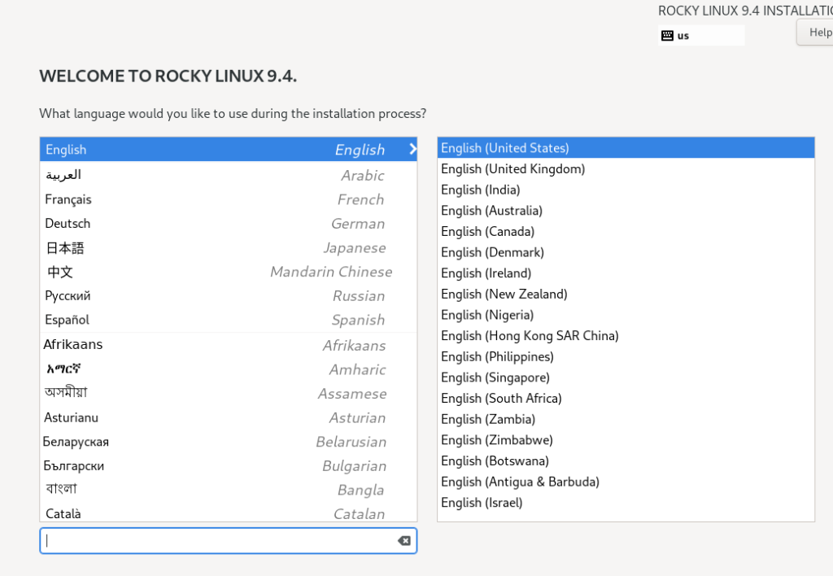Open the Help button
833x576 pixels.
click(816, 33)
